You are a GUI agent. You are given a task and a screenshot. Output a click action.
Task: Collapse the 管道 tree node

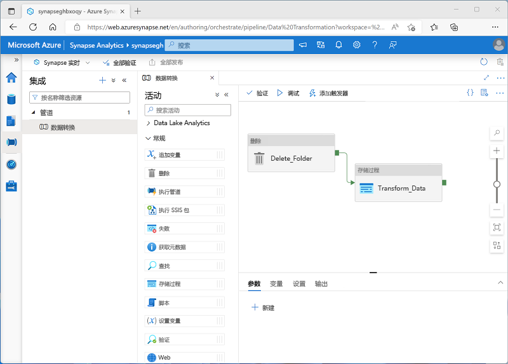coord(33,112)
